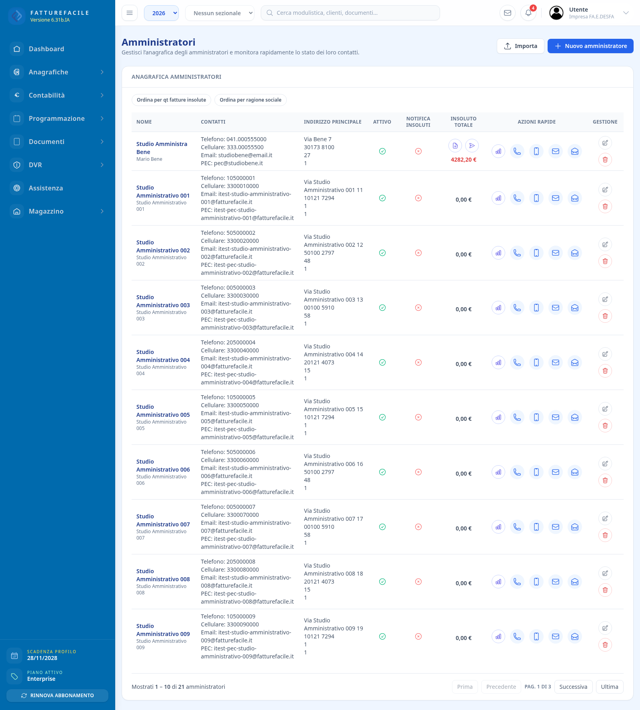Delete Studio Amministrativo 001 with trash icon

click(x=605, y=206)
